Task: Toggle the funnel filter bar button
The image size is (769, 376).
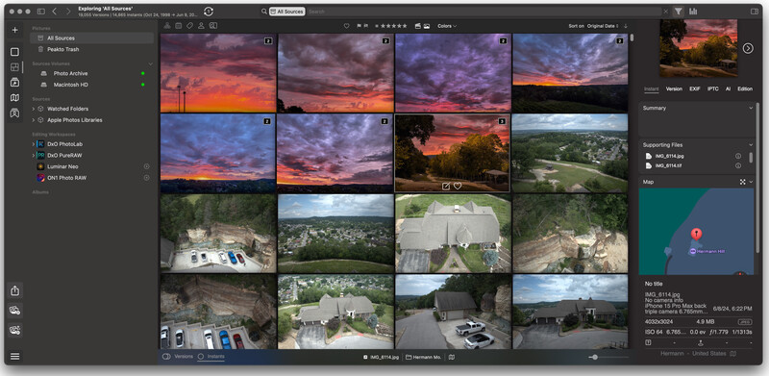Action: tap(678, 12)
